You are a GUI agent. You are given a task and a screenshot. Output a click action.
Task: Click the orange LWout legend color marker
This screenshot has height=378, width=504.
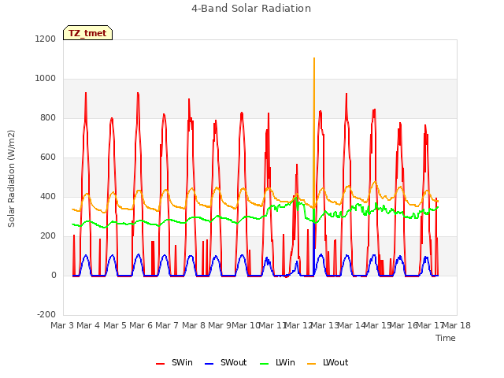point(312,364)
